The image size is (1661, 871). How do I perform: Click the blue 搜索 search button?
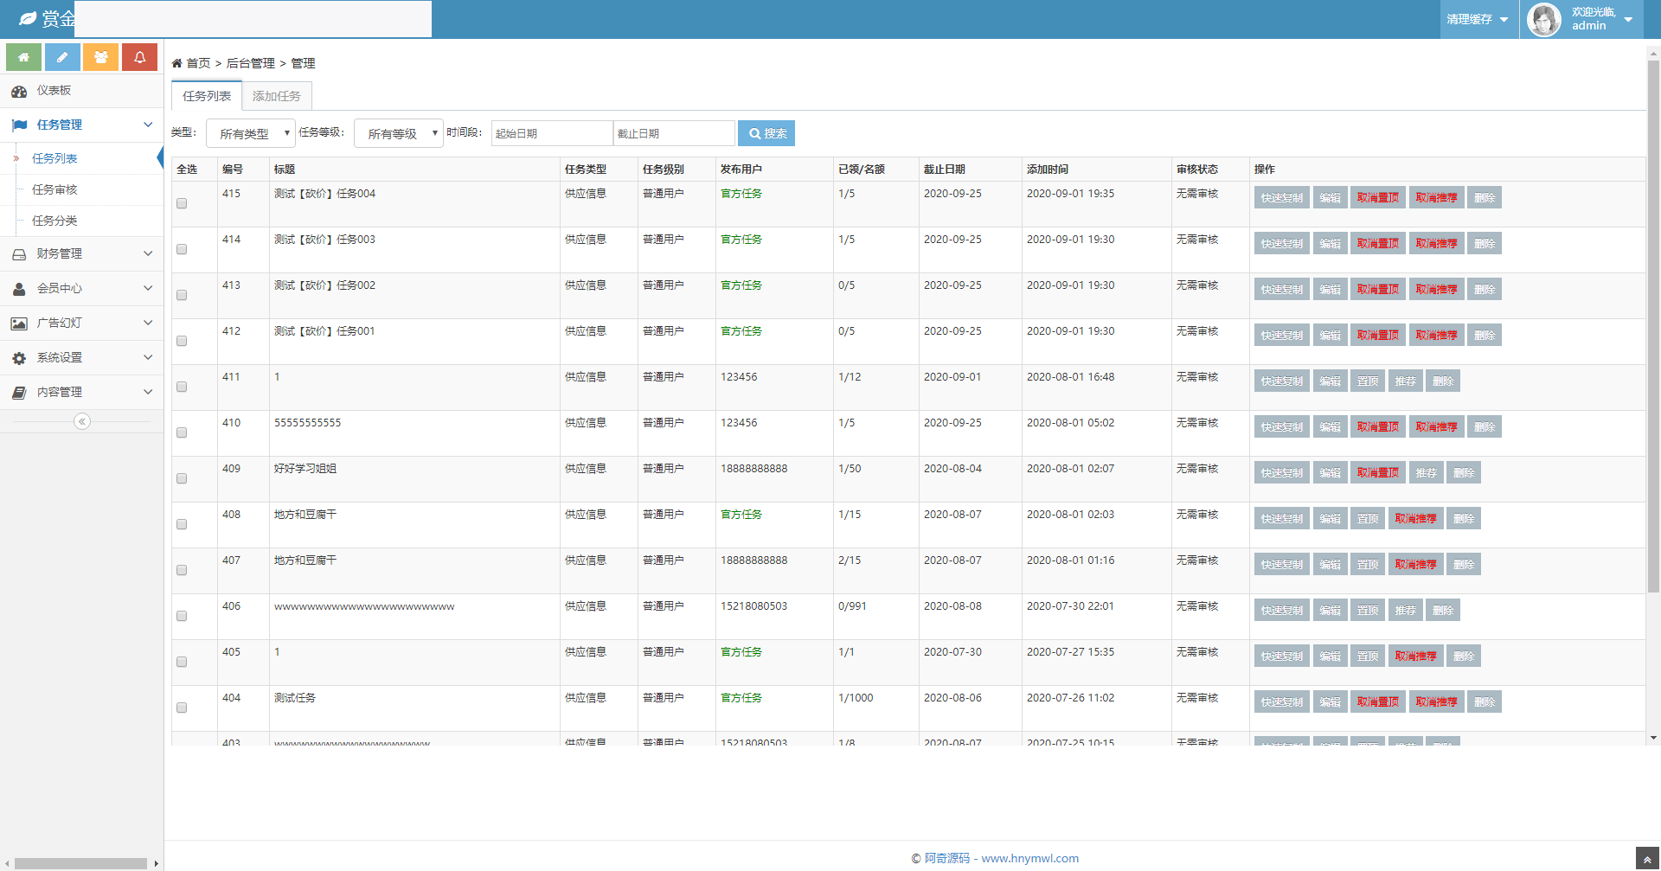click(x=766, y=133)
